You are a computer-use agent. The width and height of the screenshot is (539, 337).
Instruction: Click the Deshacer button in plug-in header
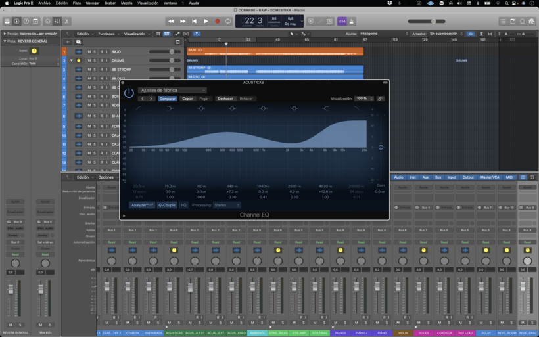click(x=225, y=99)
